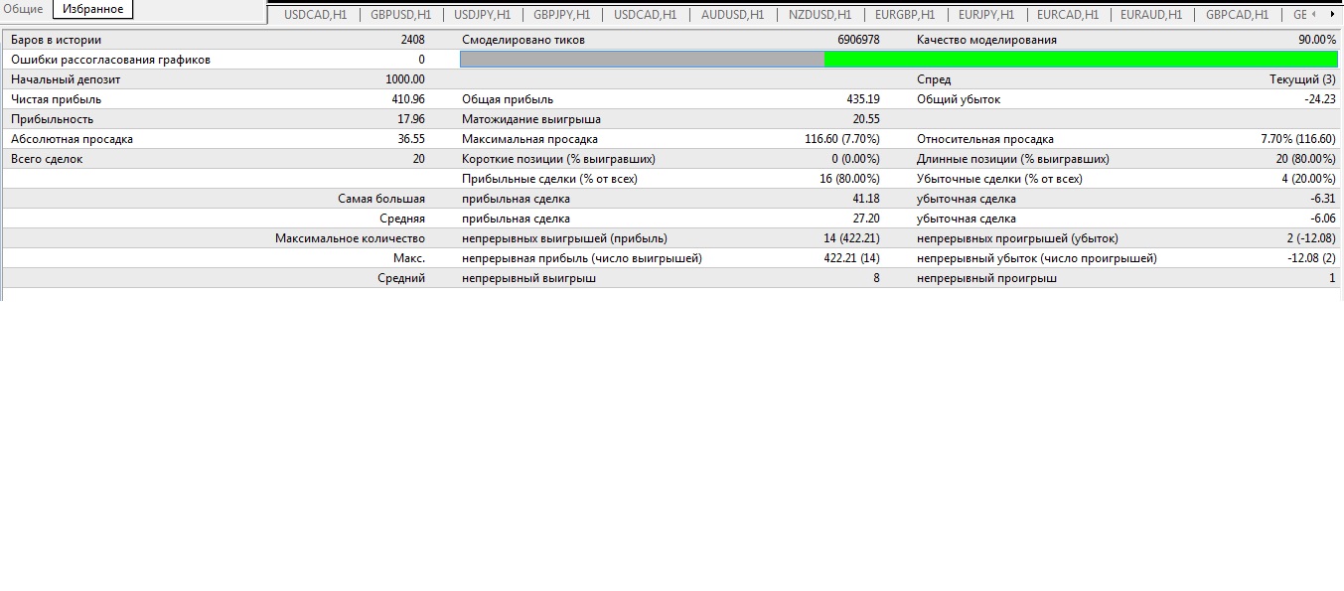
Task: Click the gray part of the quality bar
Action: (x=643, y=60)
